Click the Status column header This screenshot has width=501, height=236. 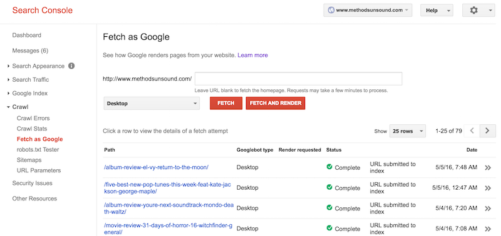[334, 150]
